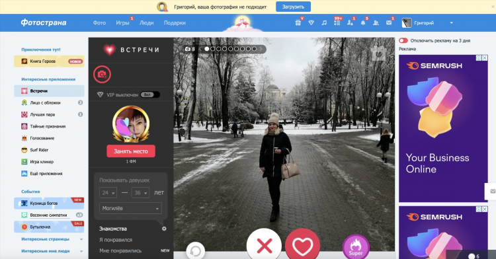Click the gift icon on the photo
Screen dimensions: 496x259
[x=378, y=53]
